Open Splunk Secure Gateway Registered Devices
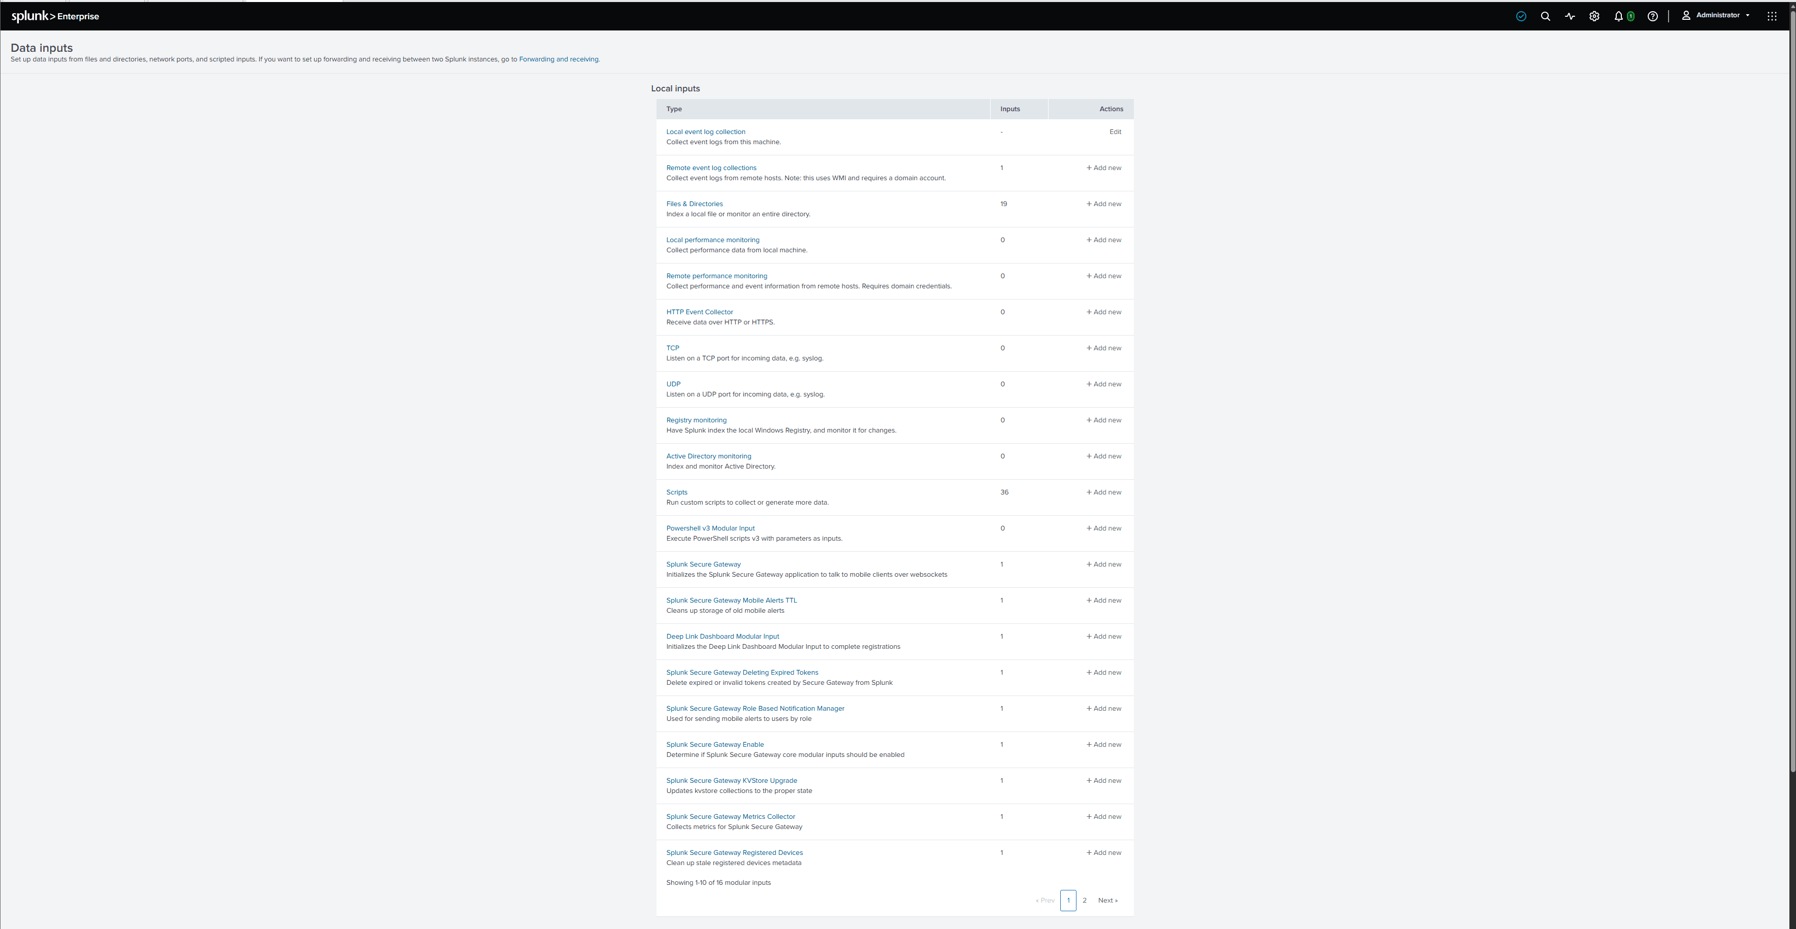Screen dimensions: 1796x929 click(734, 853)
